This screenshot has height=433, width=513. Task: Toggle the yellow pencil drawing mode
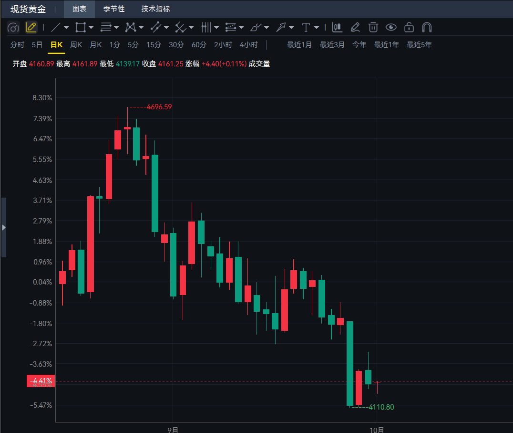point(31,28)
